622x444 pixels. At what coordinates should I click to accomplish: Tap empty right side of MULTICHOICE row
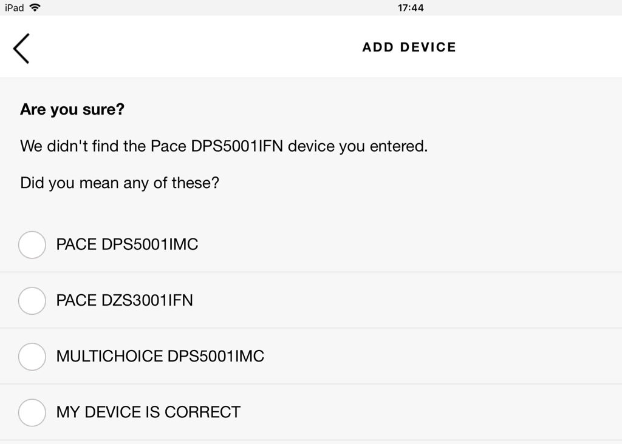point(456,356)
